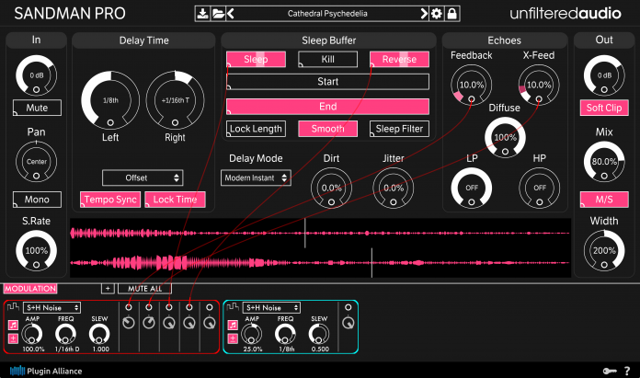Toggle polarity plus icon on red modulator
Screen dimensions: 640x378
[x=13, y=338]
